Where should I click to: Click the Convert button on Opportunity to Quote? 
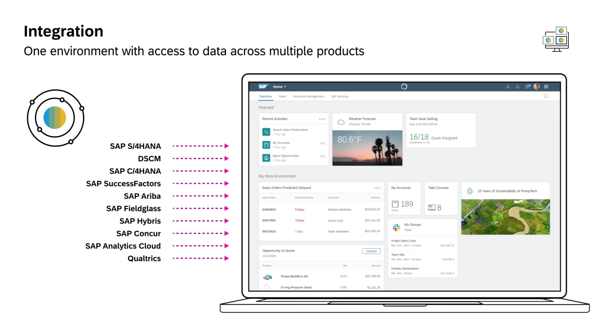371,251
